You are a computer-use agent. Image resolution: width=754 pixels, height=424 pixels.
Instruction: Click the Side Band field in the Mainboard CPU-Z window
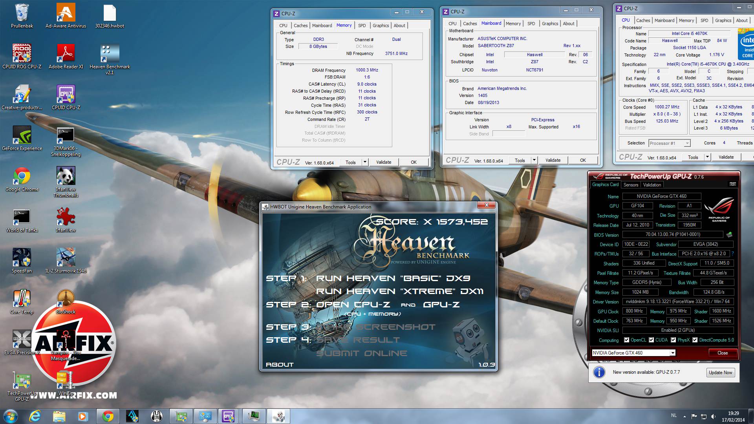[x=509, y=134]
